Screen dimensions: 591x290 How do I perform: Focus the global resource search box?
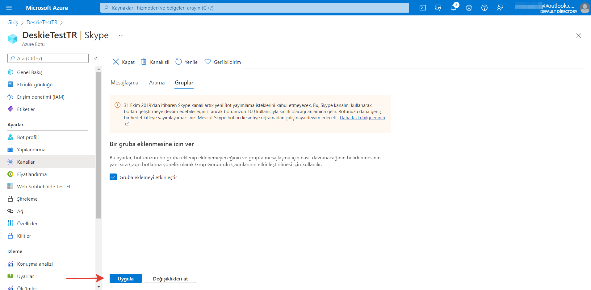pos(255,8)
